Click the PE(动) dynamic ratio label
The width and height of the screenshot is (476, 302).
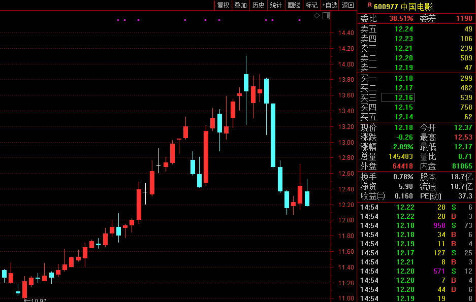430,196
